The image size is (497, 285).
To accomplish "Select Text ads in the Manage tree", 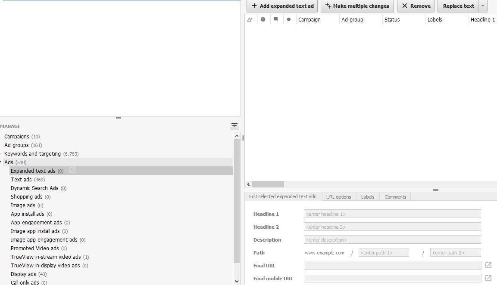I will coord(21,179).
